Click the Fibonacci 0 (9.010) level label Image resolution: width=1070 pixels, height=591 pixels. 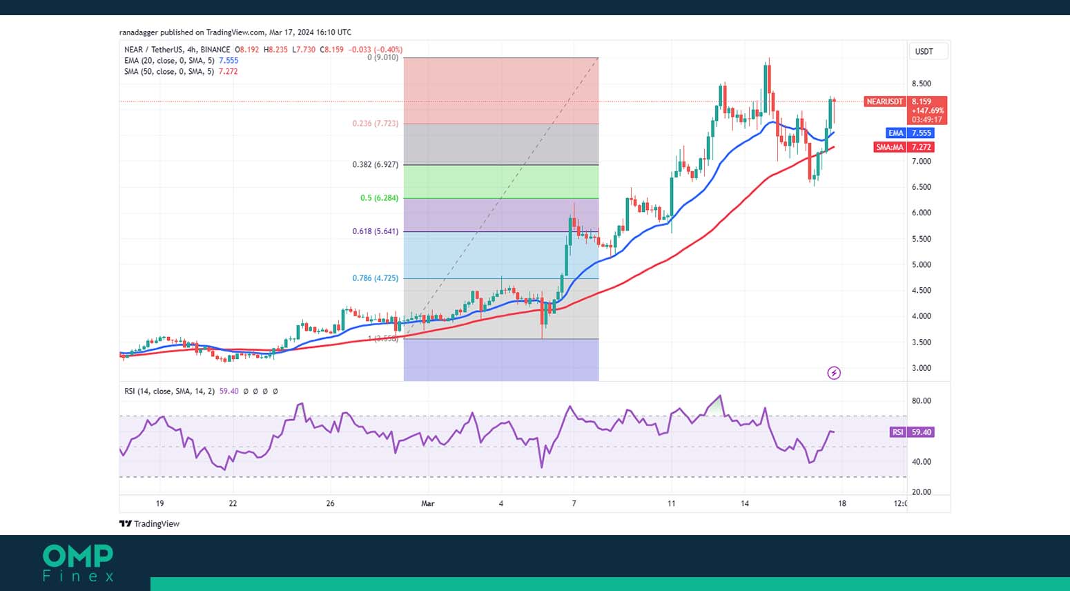pyautogui.click(x=383, y=57)
